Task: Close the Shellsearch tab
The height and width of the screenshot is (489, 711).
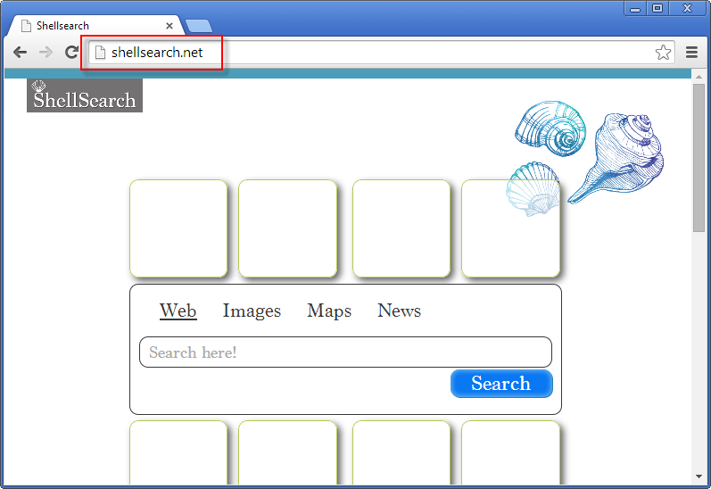Action: (x=169, y=26)
